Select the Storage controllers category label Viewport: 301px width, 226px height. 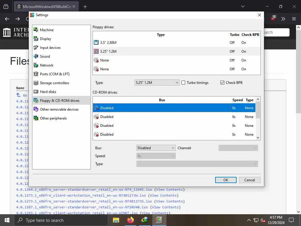pos(54,83)
